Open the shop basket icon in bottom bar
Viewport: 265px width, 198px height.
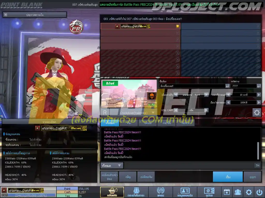[112, 192]
